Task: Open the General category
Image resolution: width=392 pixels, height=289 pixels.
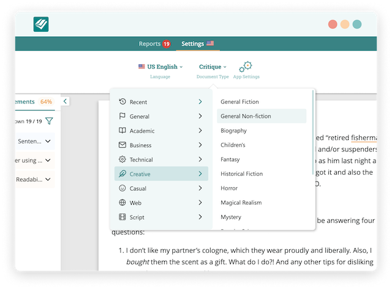Action: 161,116
